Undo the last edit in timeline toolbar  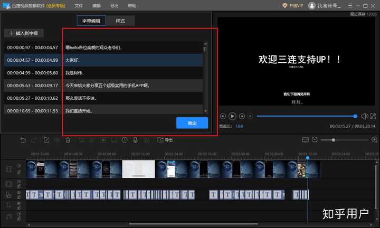pos(23,140)
